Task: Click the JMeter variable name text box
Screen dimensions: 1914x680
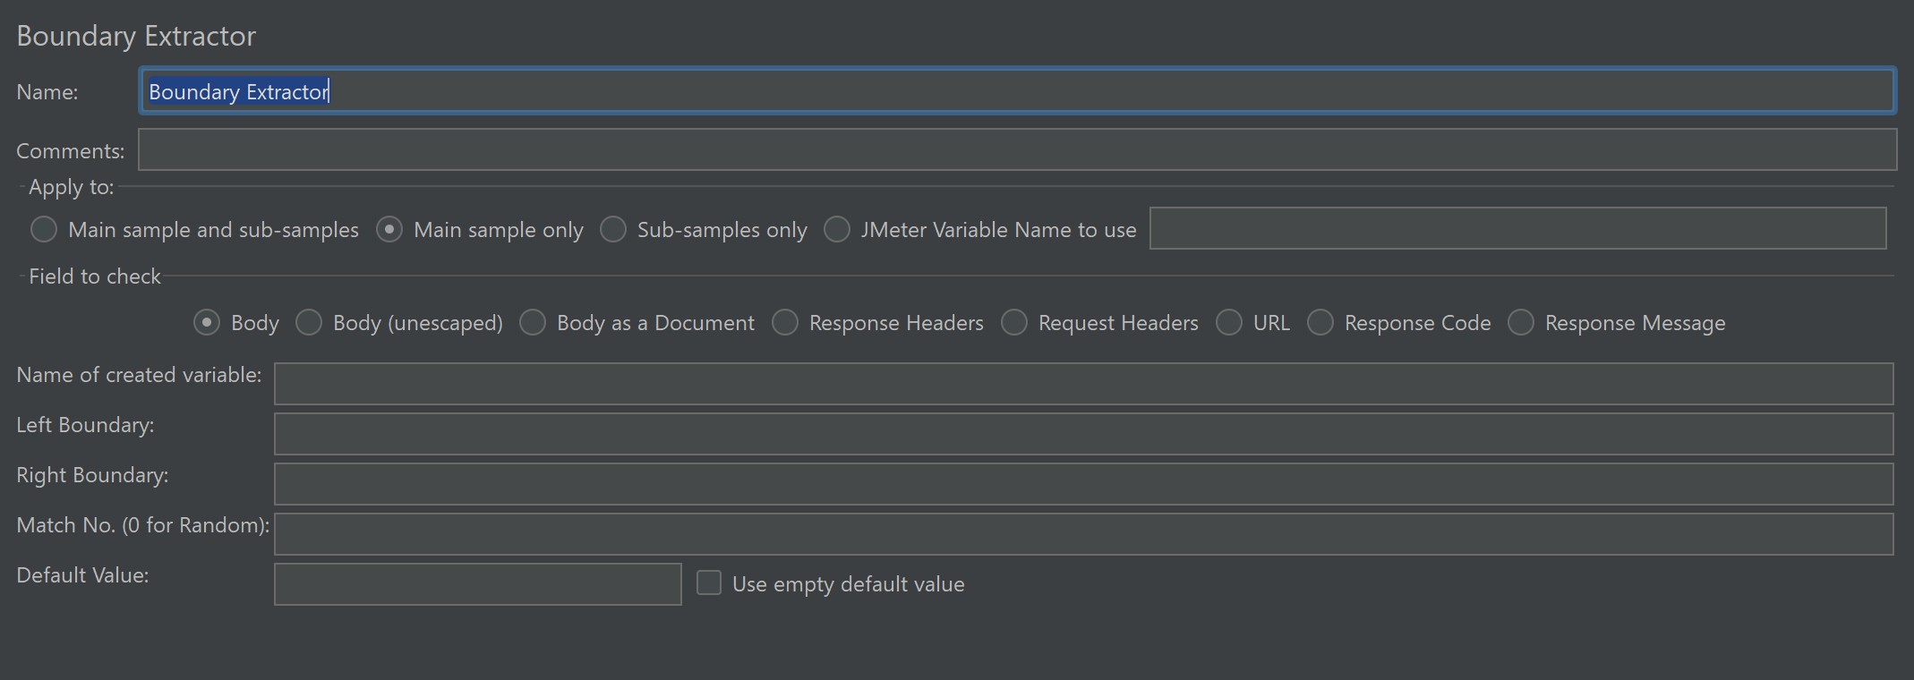Action: (x=1517, y=229)
